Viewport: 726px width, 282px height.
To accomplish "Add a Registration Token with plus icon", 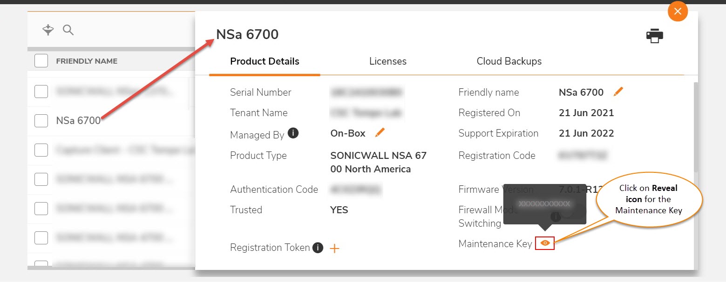I will 334,249.
